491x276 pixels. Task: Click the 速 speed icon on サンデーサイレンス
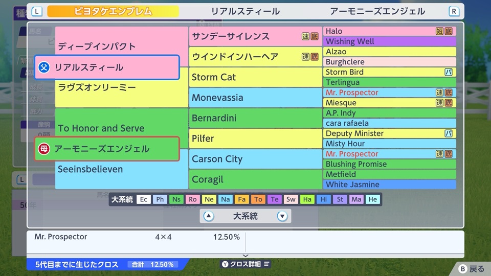click(306, 36)
